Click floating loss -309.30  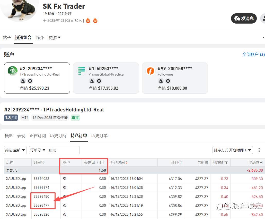tap(256, 179)
